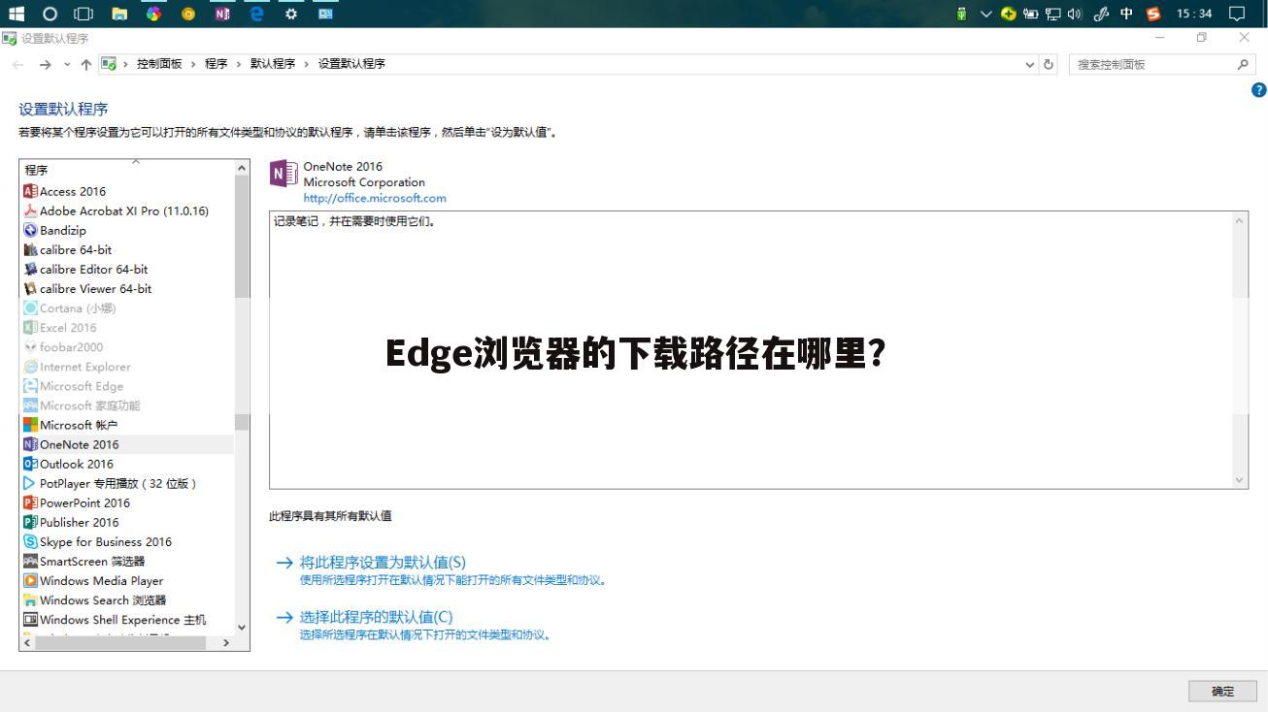1268x712 pixels.
Task: Click description box scroll down arrow
Action: click(1240, 480)
